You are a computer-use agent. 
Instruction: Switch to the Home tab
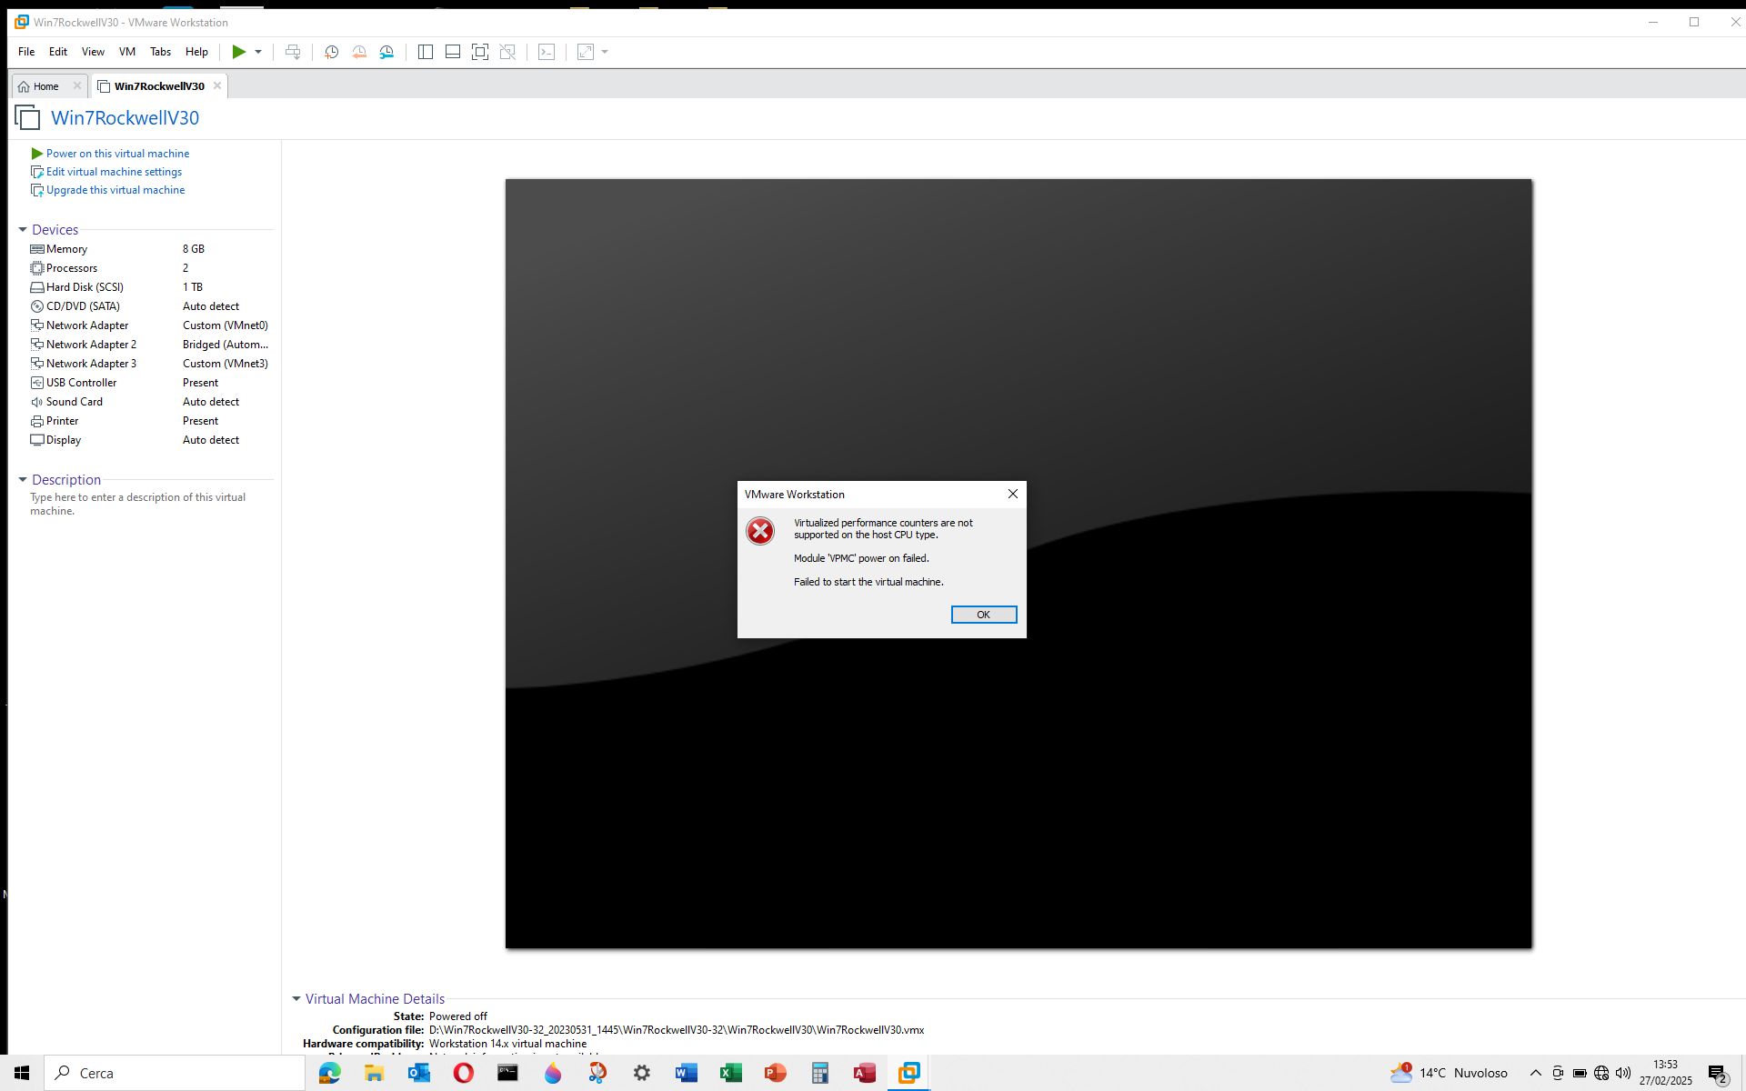pos(45,86)
